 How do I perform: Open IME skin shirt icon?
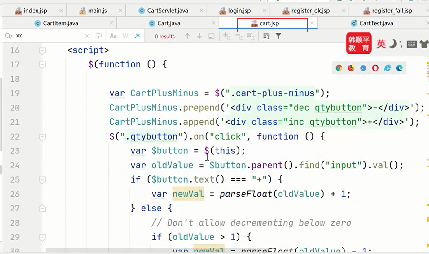coord(424,44)
